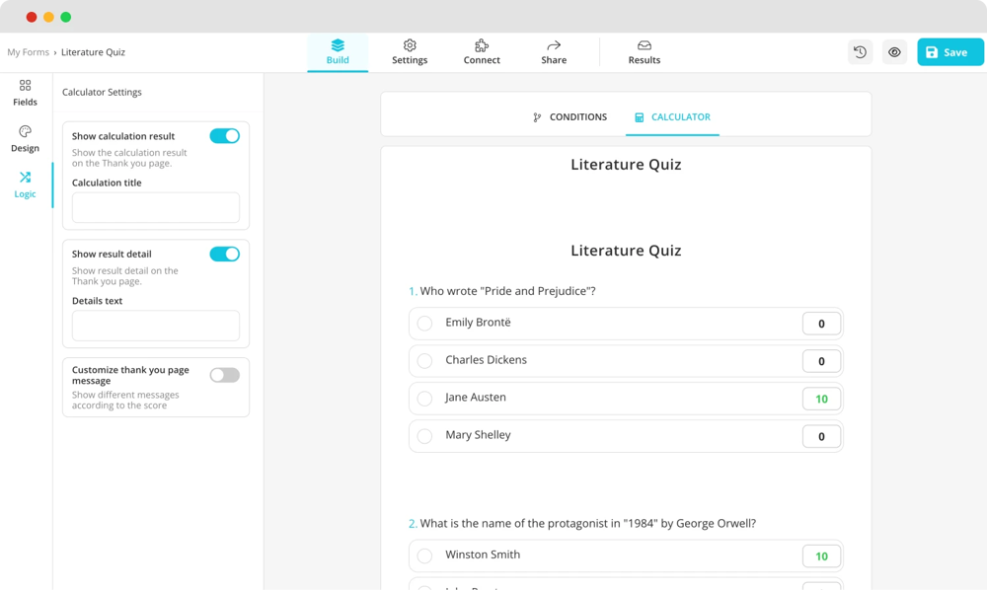
Task: Switch to the Calculator tab
Action: click(x=672, y=117)
